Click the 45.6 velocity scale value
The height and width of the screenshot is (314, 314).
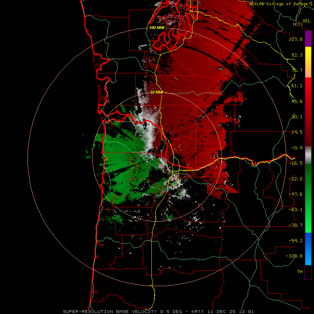click(297, 101)
